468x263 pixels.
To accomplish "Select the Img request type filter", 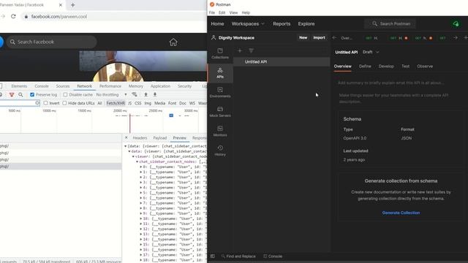I will click(x=148, y=103).
